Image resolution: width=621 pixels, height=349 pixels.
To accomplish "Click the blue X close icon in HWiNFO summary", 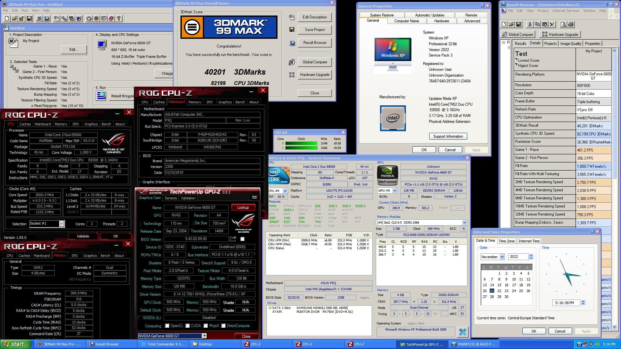I will tap(463, 332).
